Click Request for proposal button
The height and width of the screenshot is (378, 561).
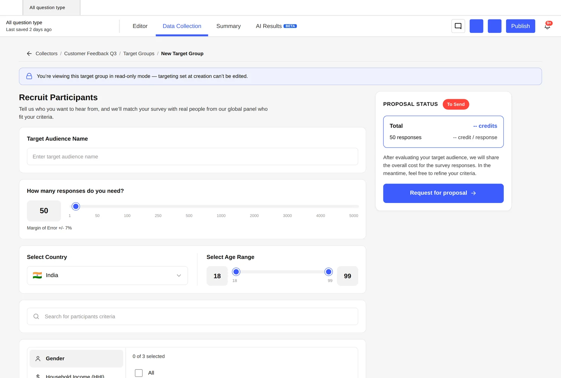[x=443, y=193]
